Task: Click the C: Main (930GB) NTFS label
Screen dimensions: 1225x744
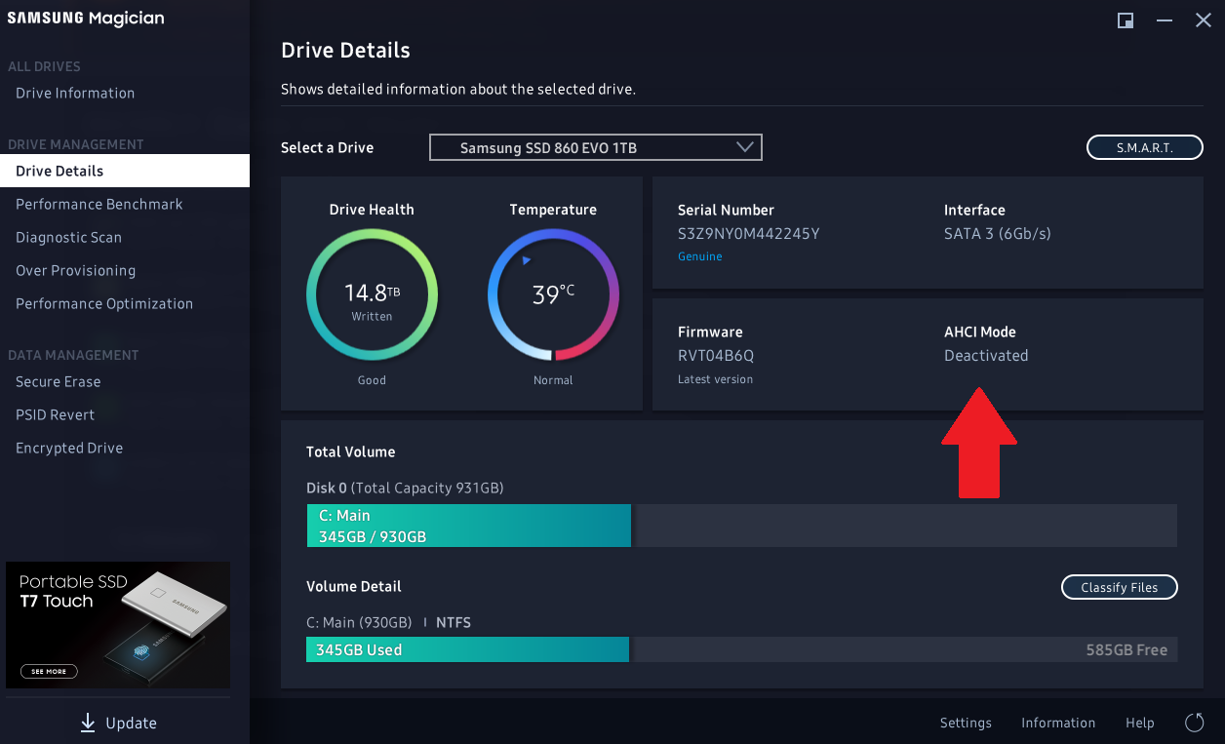Action: point(388,622)
